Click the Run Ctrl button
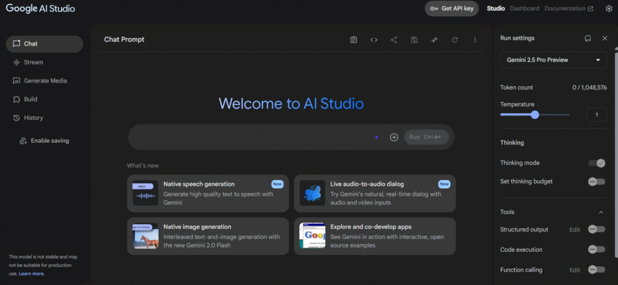 (x=427, y=137)
